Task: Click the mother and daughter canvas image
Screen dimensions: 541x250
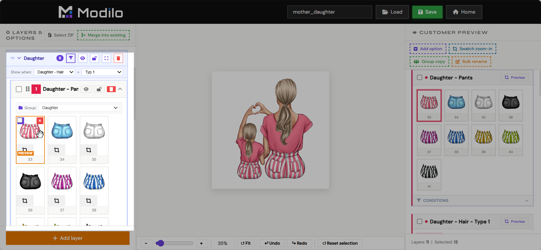Action: (270, 130)
